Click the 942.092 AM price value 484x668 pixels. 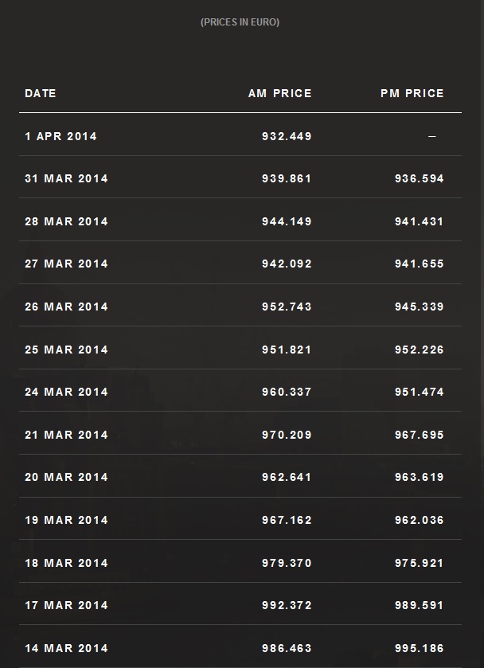pyautogui.click(x=287, y=264)
